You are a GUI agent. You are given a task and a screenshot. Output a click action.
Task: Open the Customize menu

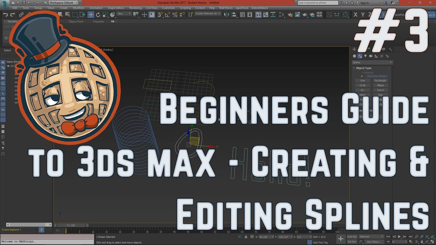coord(168,8)
